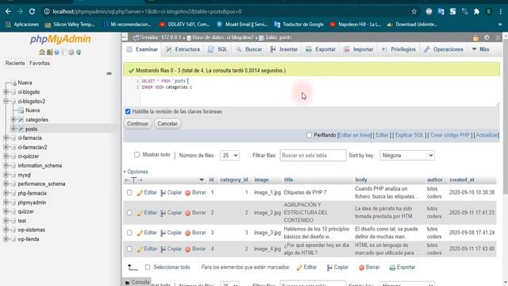508x286 pixels.
Task: Click the Consola icon at bottom
Action: [127, 282]
